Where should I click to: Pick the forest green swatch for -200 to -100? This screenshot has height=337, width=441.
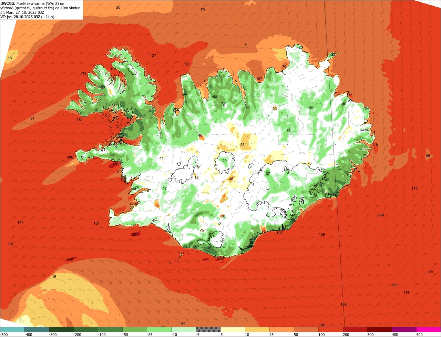86,329
